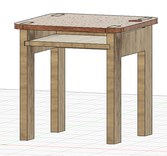
Task: Select the back-left table leg
Action: (x=58, y=90)
